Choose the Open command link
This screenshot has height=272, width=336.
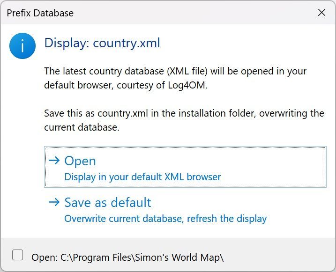(185, 167)
